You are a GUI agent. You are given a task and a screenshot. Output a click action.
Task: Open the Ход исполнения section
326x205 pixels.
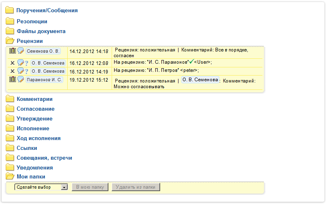(x=38, y=138)
